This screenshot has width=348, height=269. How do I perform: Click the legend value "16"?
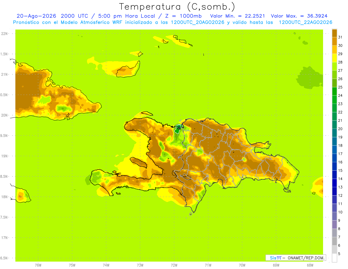click(340, 162)
